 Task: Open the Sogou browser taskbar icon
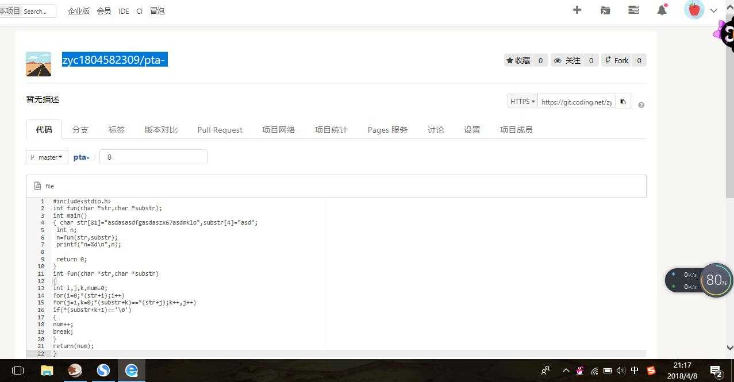click(x=103, y=371)
